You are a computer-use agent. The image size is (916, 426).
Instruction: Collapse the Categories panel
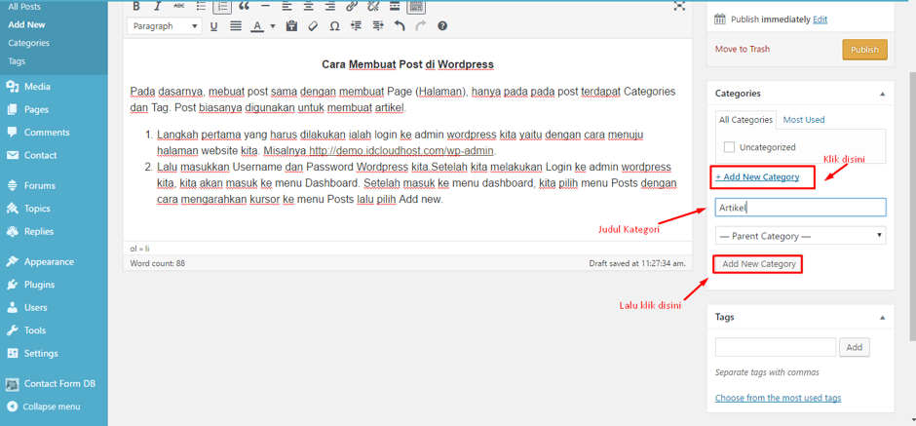click(x=882, y=94)
